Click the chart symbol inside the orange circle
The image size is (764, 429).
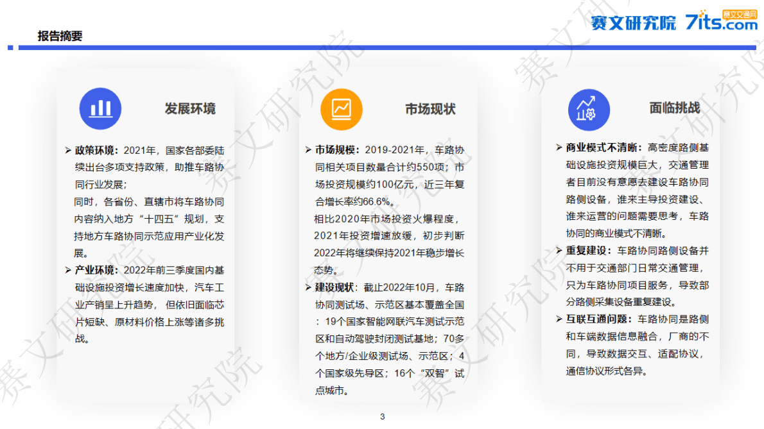340,108
